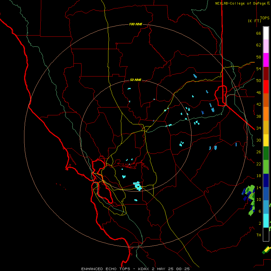271x271 pixels.
Task: Click the dark orange legend swatch
Action: coord(266,100)
